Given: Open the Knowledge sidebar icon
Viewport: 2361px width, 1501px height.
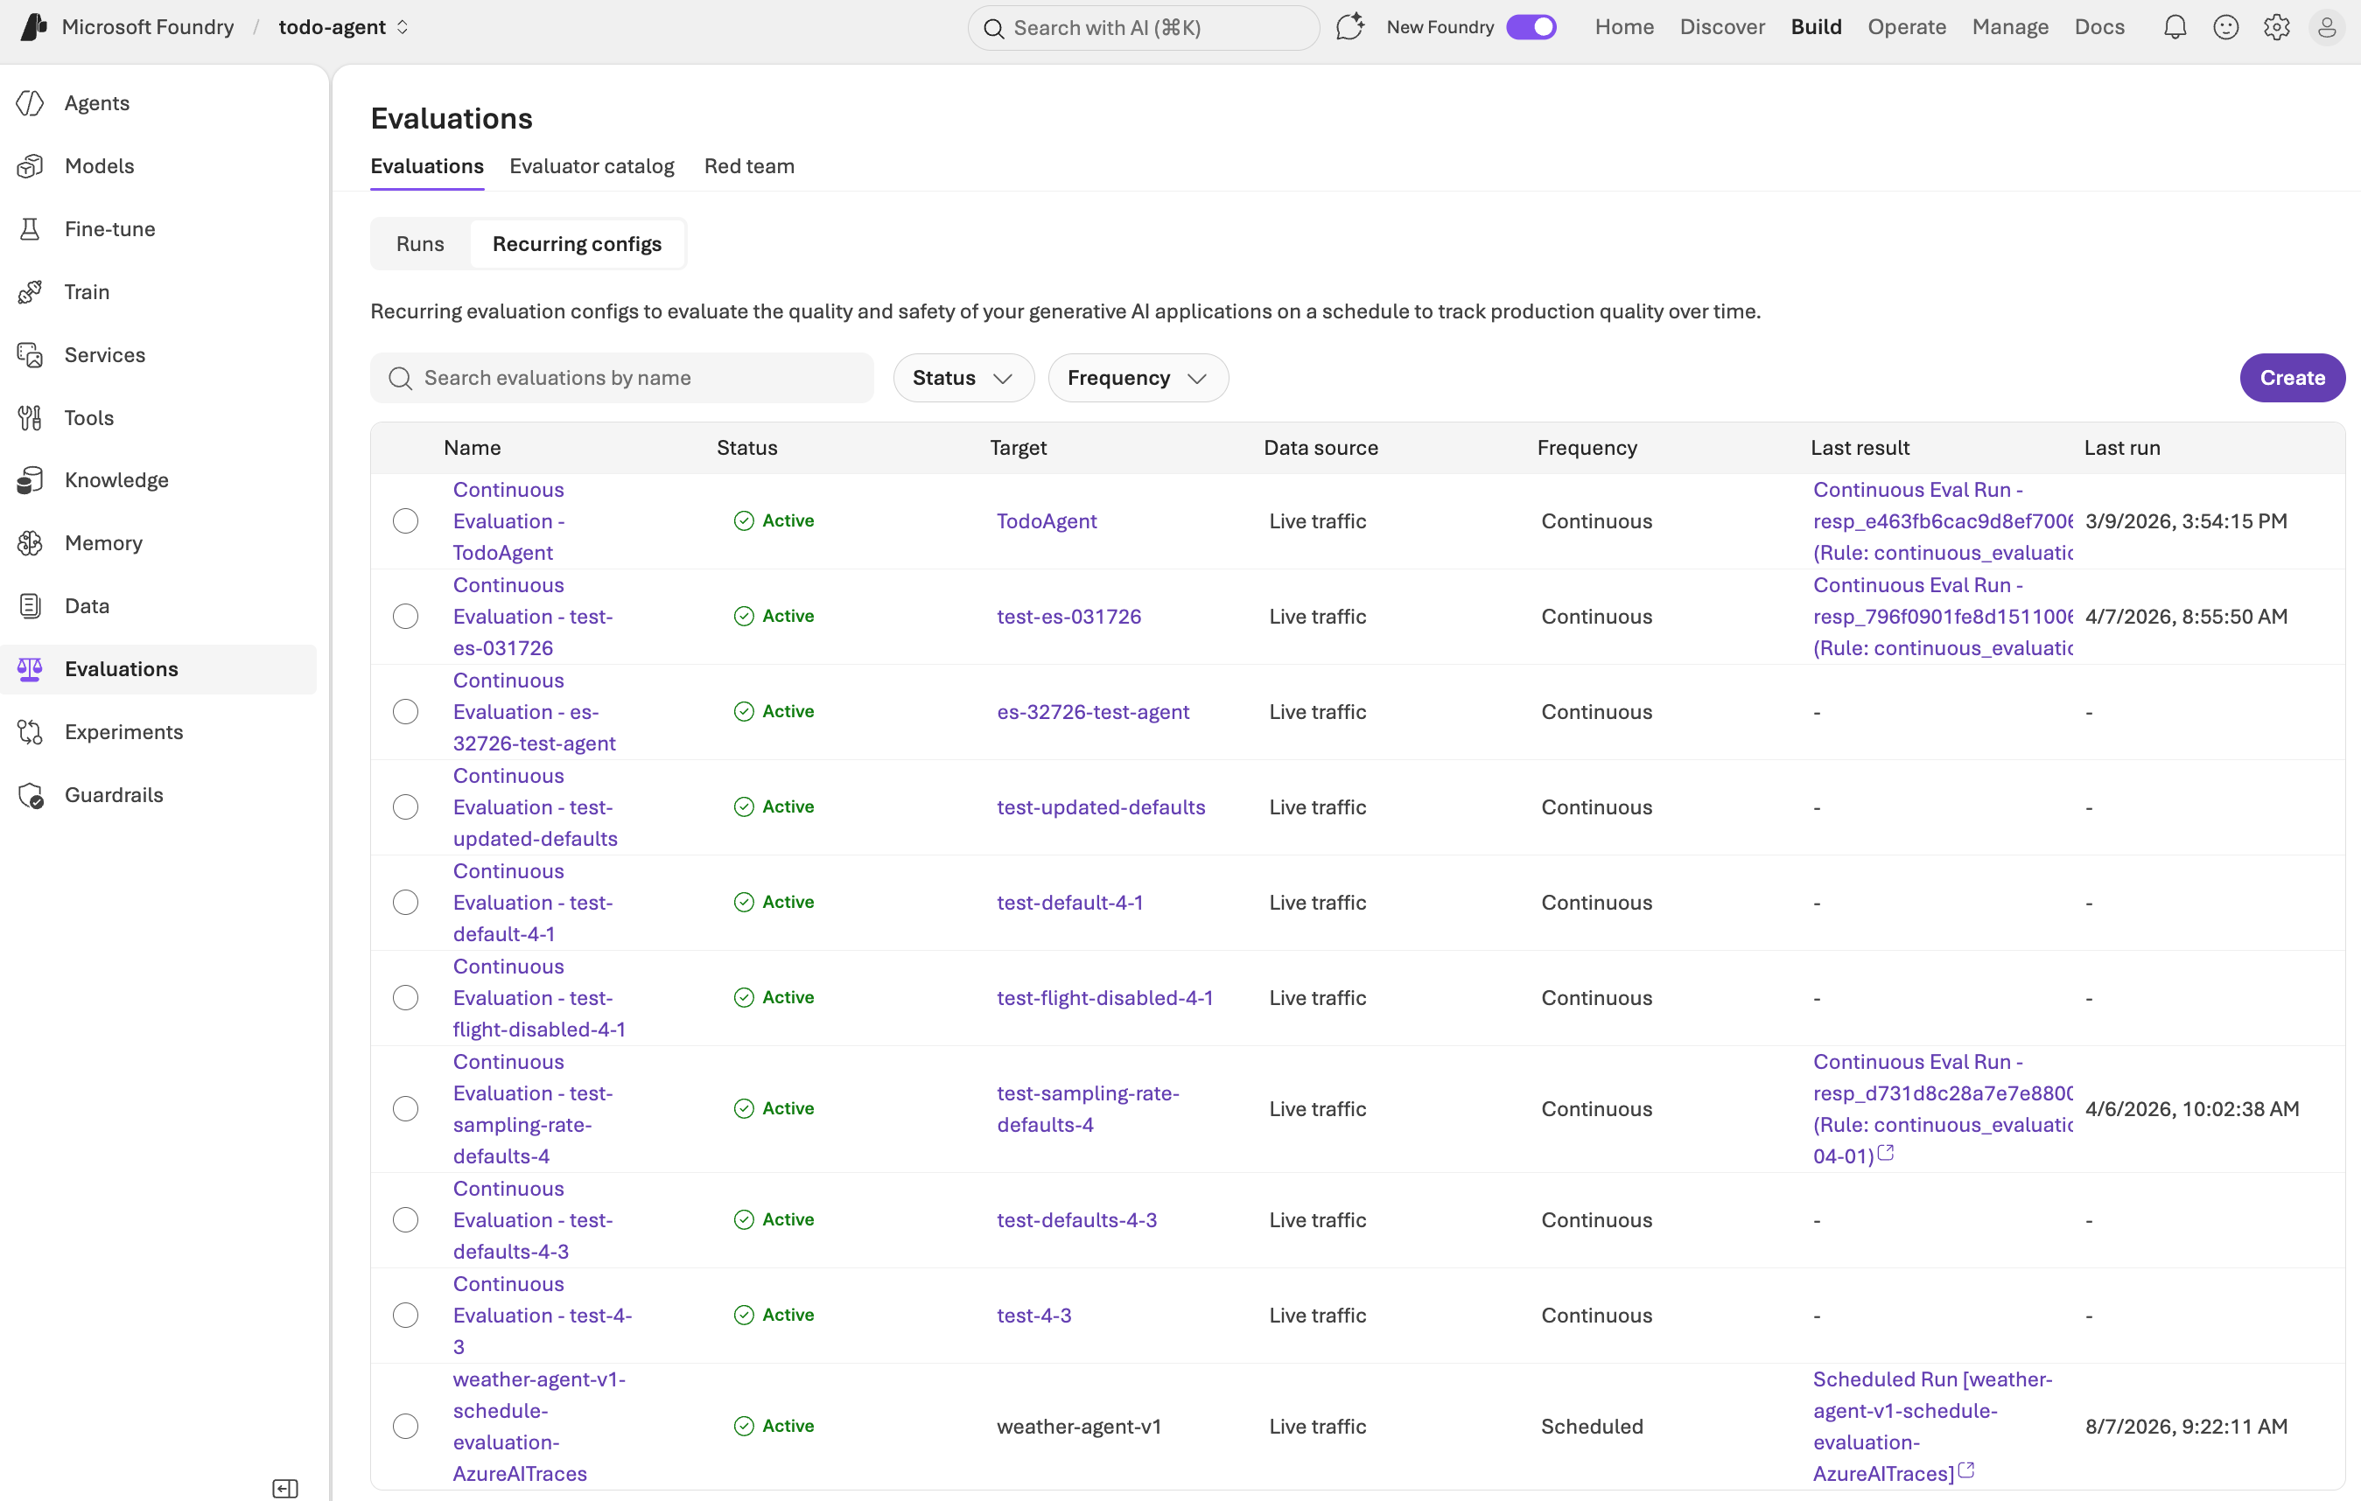Looking at the screenshot, I should pyautogui.click(x=31, y=480).
